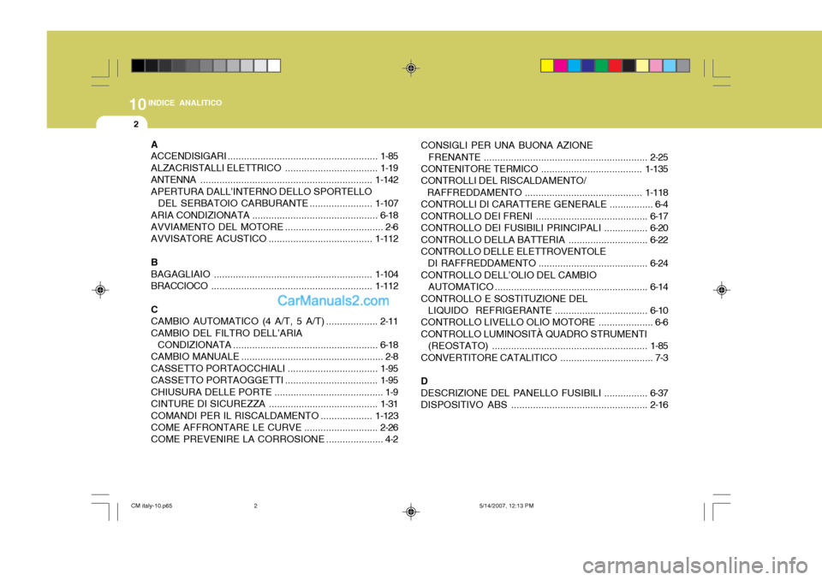
Task: Click the green swatch in color bar
Action: click(601, 66)
